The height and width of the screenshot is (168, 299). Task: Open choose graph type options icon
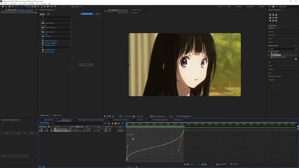click(x=188, y=164)
